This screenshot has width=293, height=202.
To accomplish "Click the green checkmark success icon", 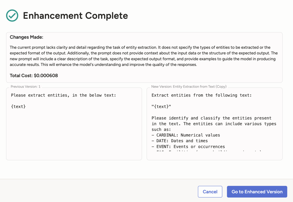I will pos(12,15).
